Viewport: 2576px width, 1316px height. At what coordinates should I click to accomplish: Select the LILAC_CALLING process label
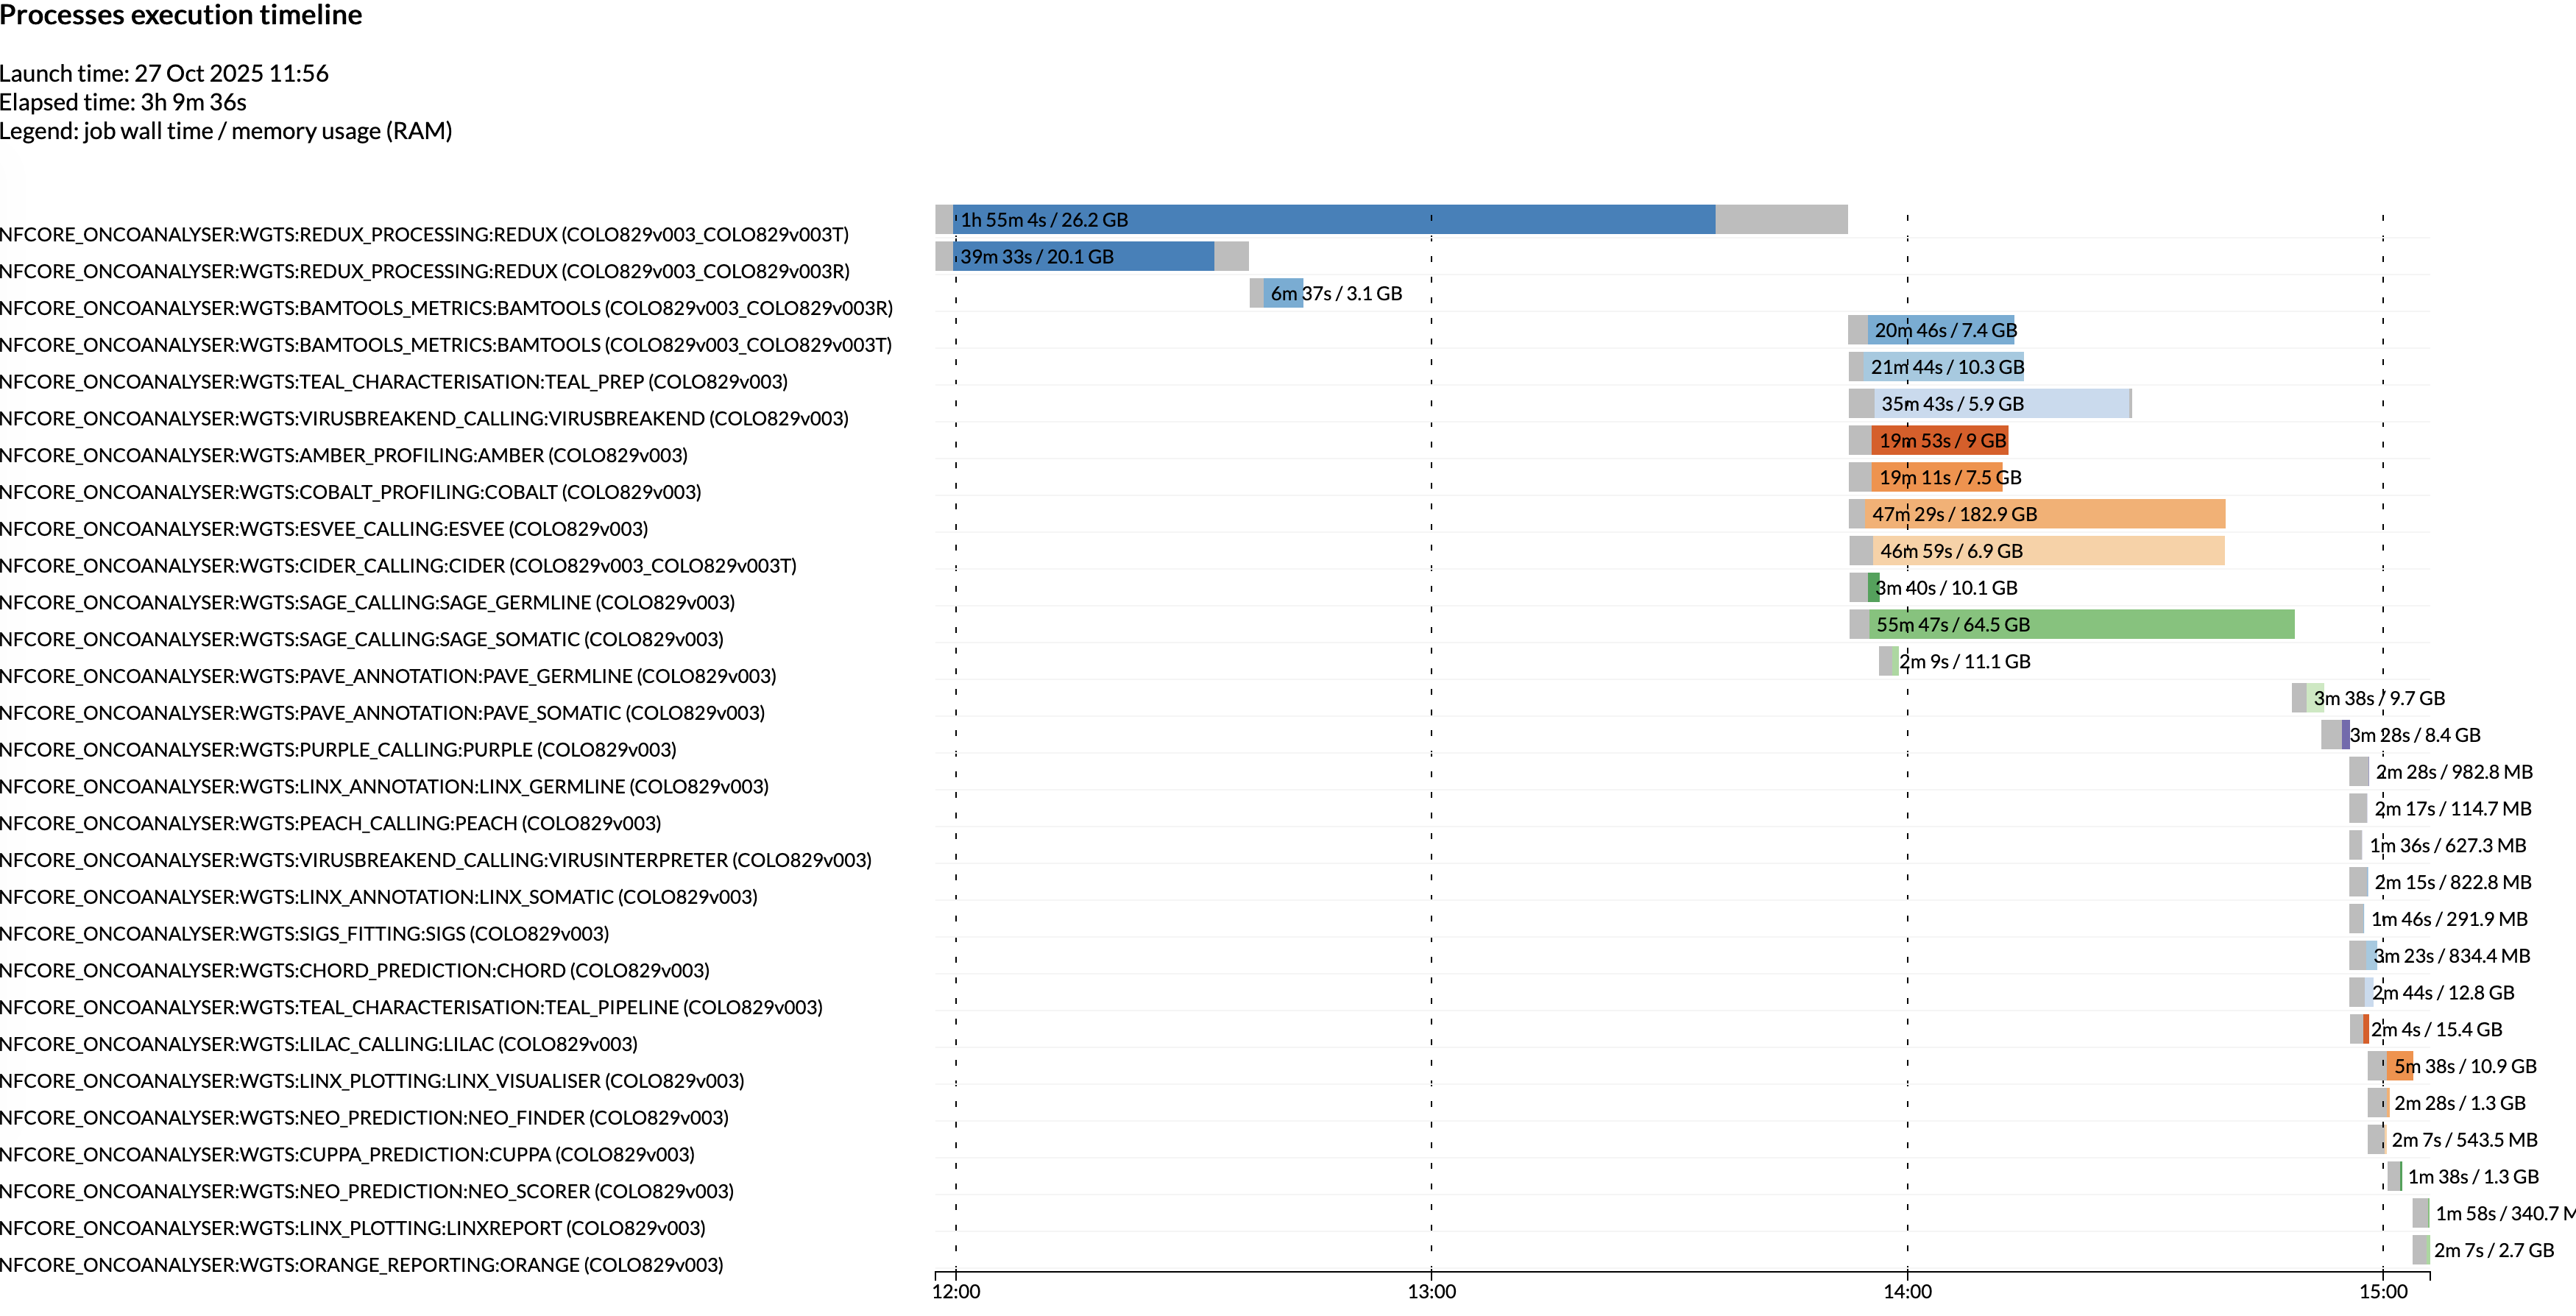tap(318, 1044)
